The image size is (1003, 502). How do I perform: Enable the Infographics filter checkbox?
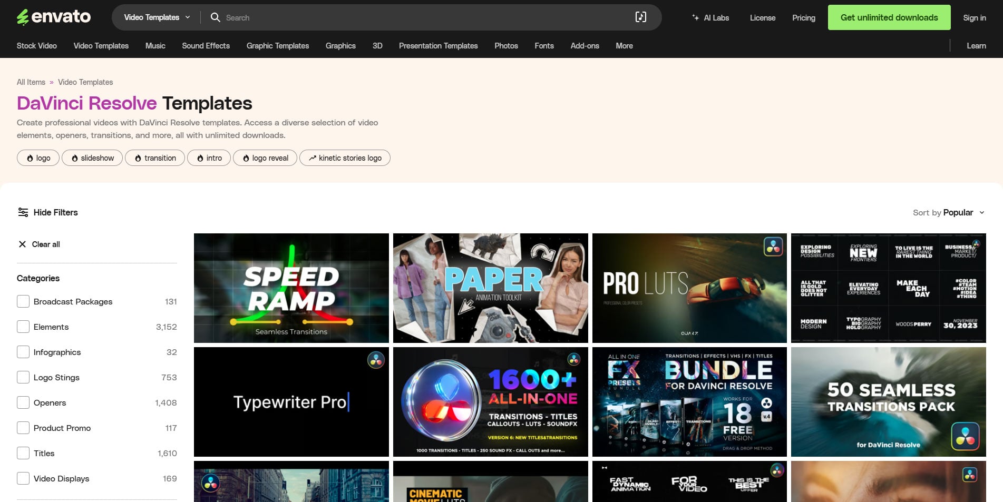coord(23,352)
